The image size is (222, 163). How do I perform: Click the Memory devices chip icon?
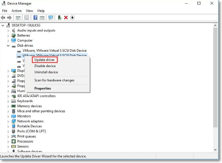pyautogui.click(x=14, y=106)
